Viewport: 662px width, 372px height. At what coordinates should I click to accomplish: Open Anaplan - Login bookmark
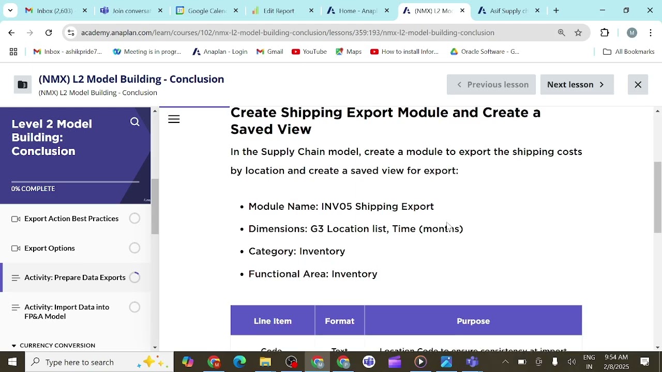pos(220,52)
